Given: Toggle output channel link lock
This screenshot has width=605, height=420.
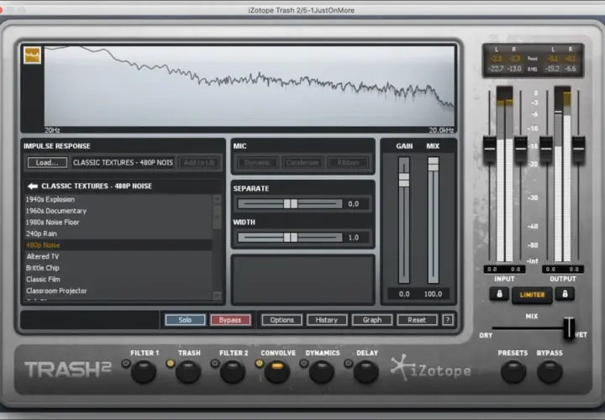Looking at the screenshot, I should (565, 294).
